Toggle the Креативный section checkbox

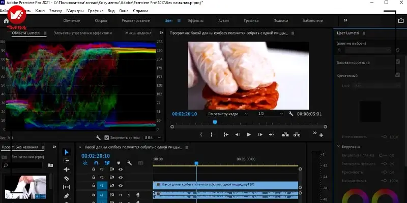click(x=397, y=75)
